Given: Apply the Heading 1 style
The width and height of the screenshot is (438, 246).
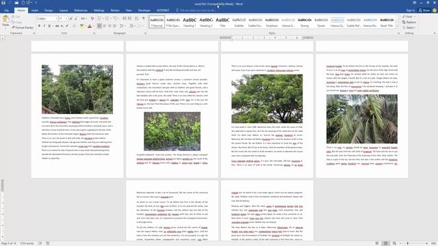Looking at the screenshot, I should pos(190,22).
